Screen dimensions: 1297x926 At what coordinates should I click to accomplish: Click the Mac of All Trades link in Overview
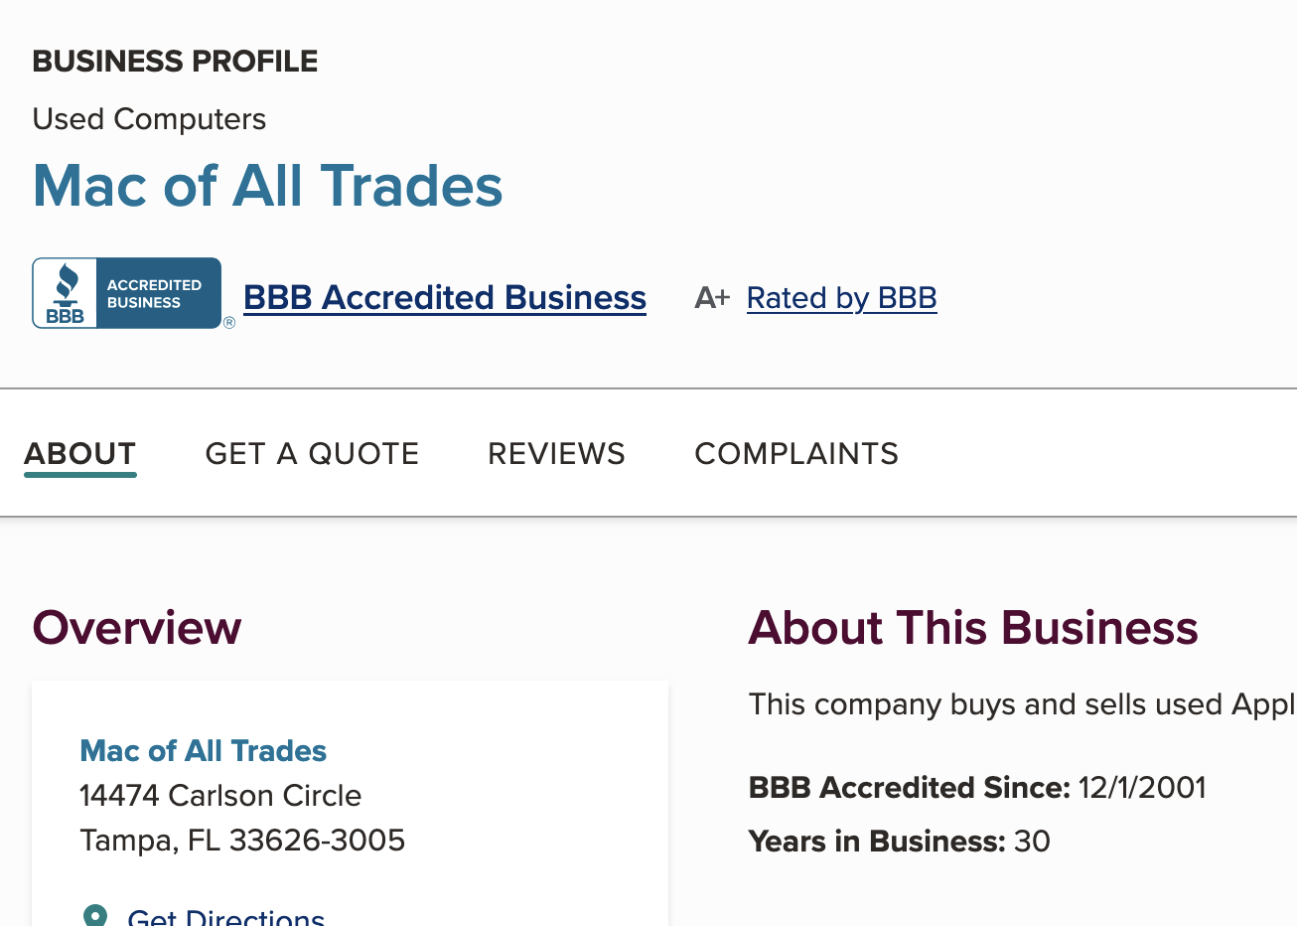pos(203,751)
